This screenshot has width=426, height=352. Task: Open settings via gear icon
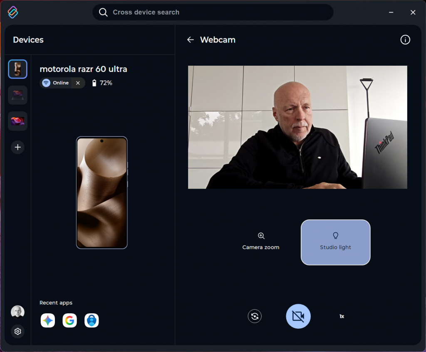point(17,331)
